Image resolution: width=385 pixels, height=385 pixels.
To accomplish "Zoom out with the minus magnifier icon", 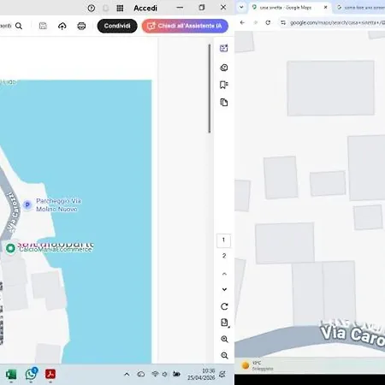I will 224,355.
